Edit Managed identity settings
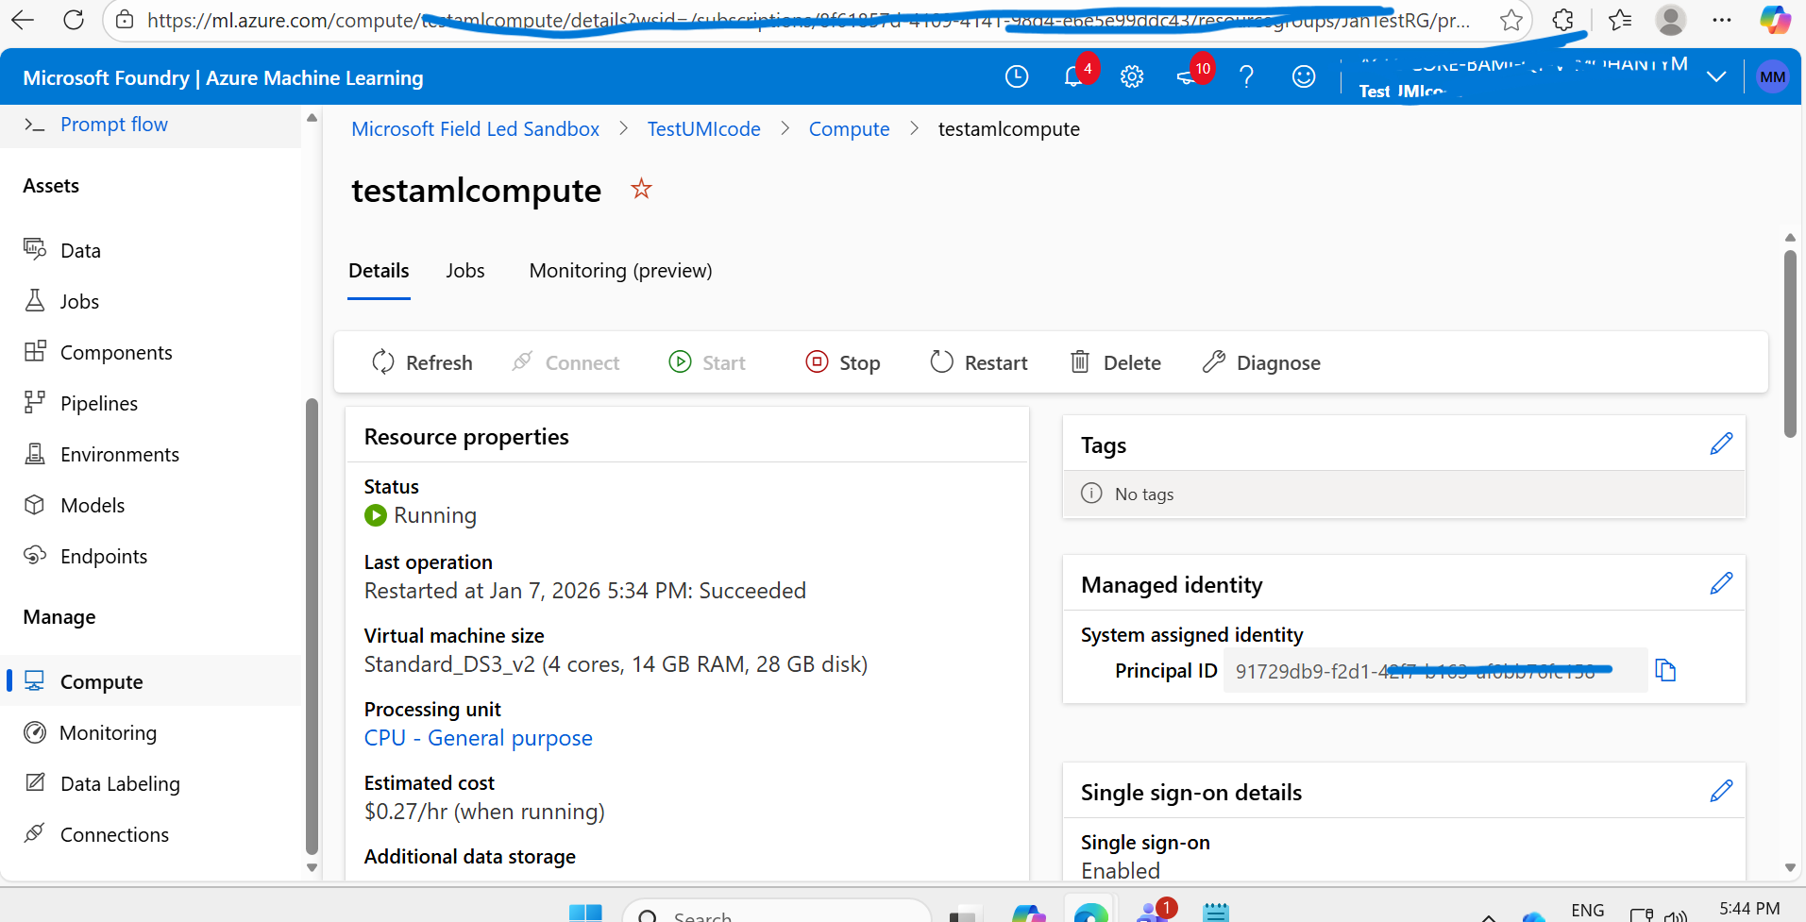The height and width of the screenshot is (922, 1806). [1721, 583]
